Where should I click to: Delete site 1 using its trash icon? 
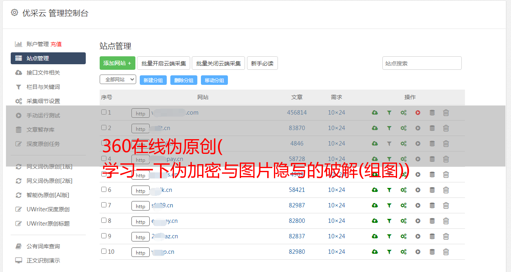tap(446, 113)
